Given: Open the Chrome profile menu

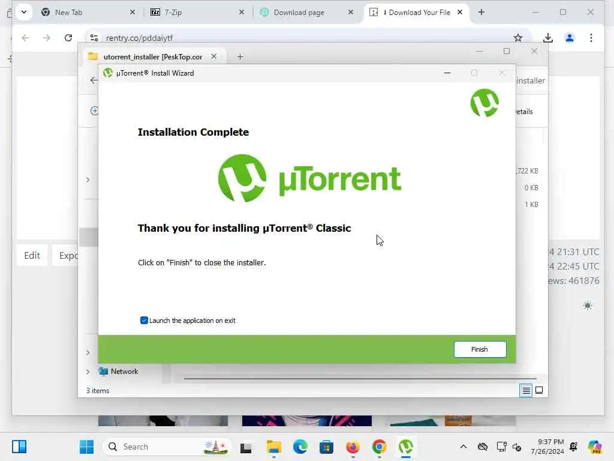Looking at the screenshot, I should (x=570, y=38).
